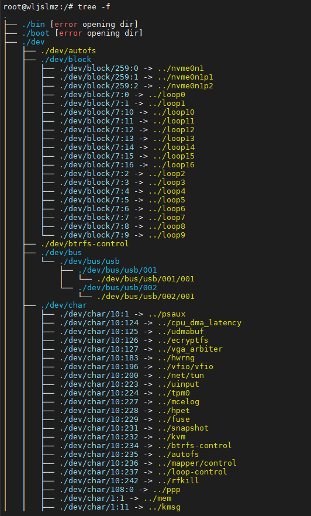The width and height of the screenshot is (311, 516).
Task: Click the tree -f command prompt line
Action: click(x=57, y=7)
